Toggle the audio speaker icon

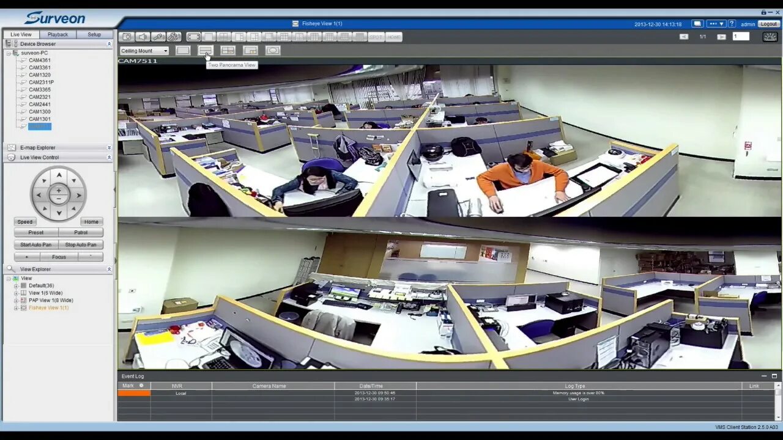coord(143,37)
